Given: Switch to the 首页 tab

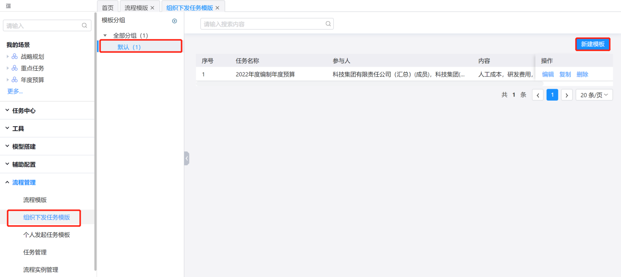Looking at the screenshot, I should pos(108,8).
